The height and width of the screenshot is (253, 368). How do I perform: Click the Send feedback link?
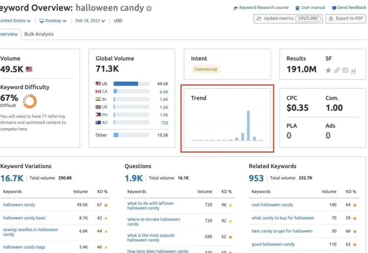click(x=349, y=8)
